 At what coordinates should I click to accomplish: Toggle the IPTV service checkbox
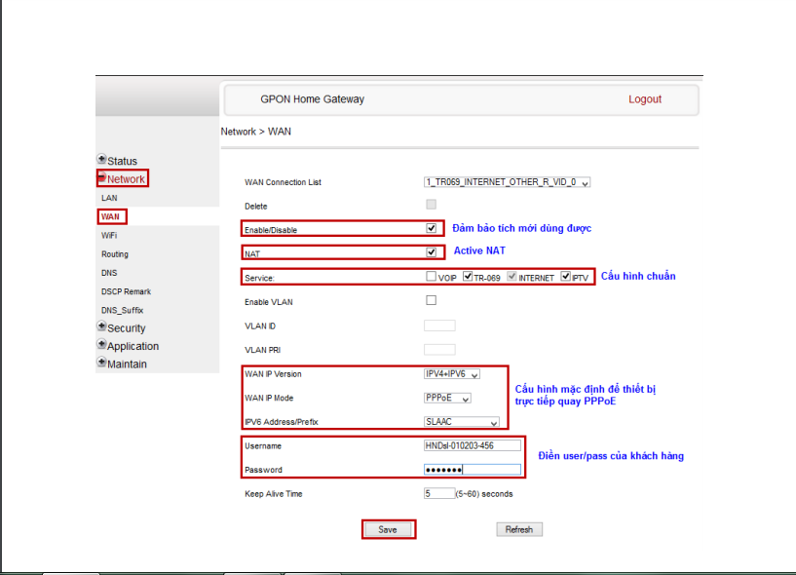point(566,277)
